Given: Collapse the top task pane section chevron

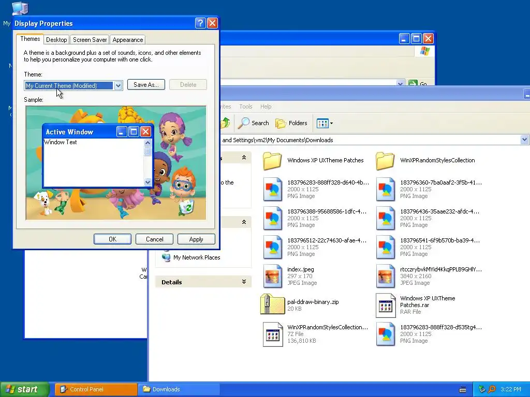Looking at the screenshot, I should point(244,158).
